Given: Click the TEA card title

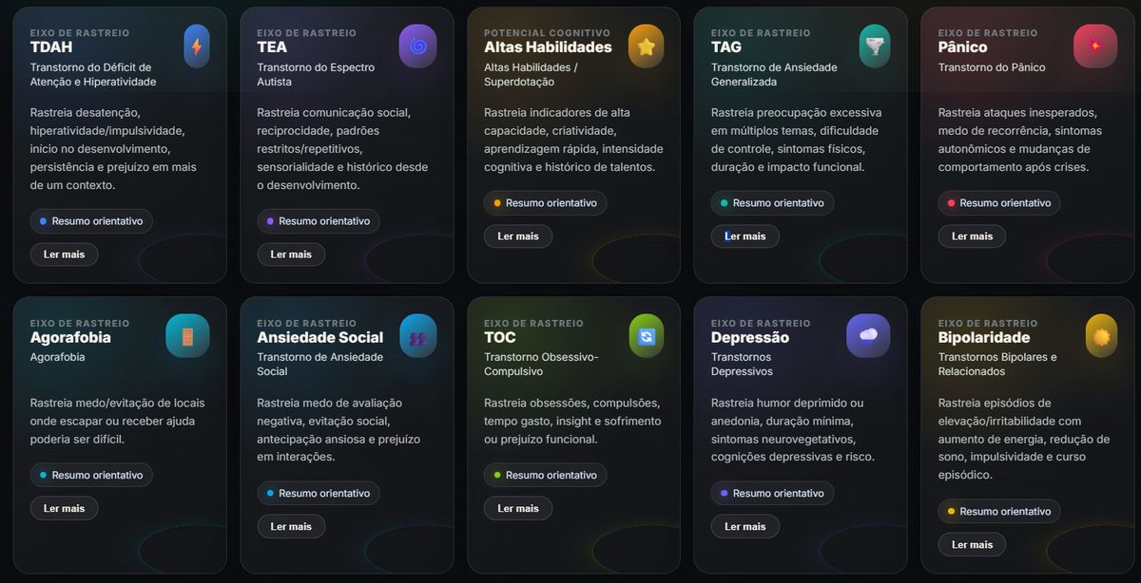Looking at the screenshot, I should (272, 47).
